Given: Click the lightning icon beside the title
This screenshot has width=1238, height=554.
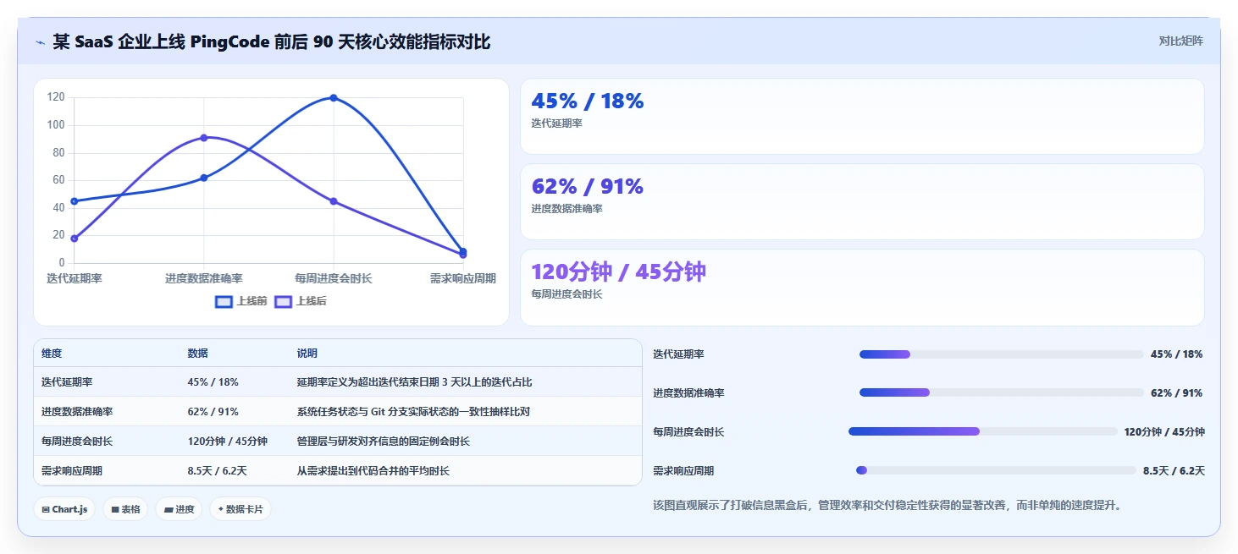Looking at the screenshot, I should (x=40, y=42).
